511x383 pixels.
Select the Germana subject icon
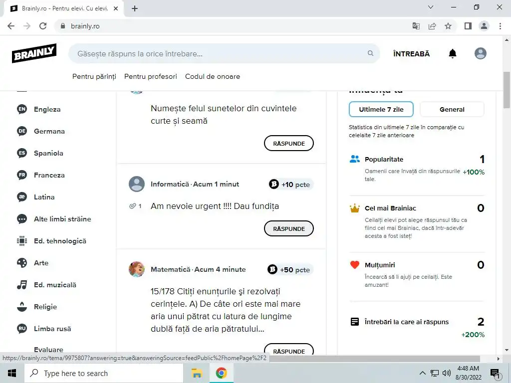(22, 131)
